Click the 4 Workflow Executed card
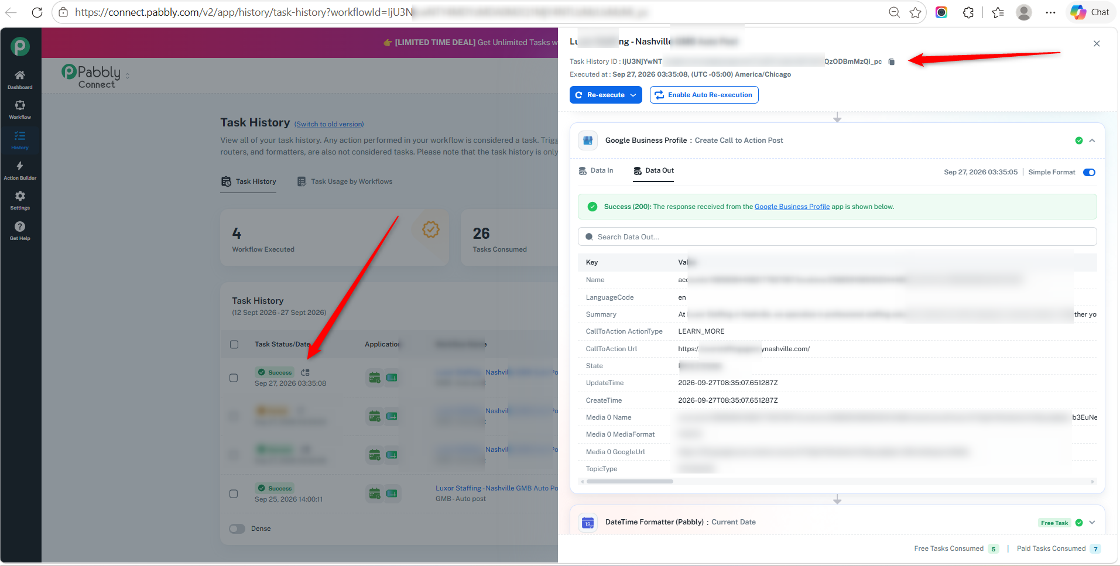 click(x=334, y=238)
